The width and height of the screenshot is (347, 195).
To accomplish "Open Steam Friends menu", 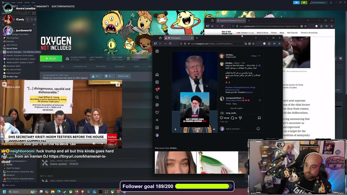I will pyautogui.click(x=20, y=2).
